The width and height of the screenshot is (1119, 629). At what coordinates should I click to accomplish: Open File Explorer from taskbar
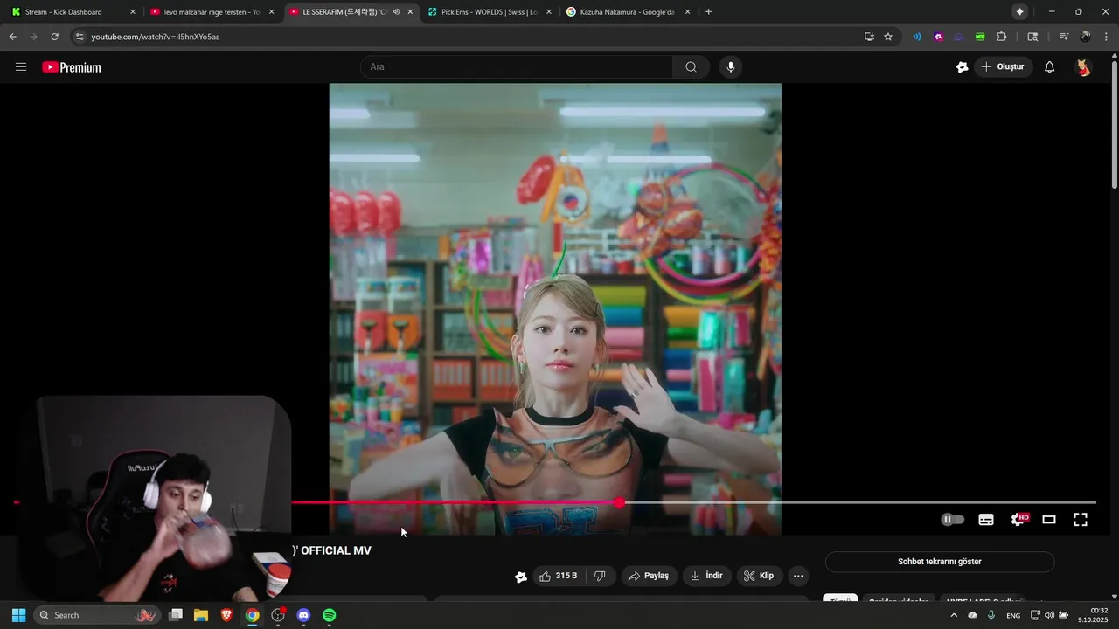pos(201,615)
